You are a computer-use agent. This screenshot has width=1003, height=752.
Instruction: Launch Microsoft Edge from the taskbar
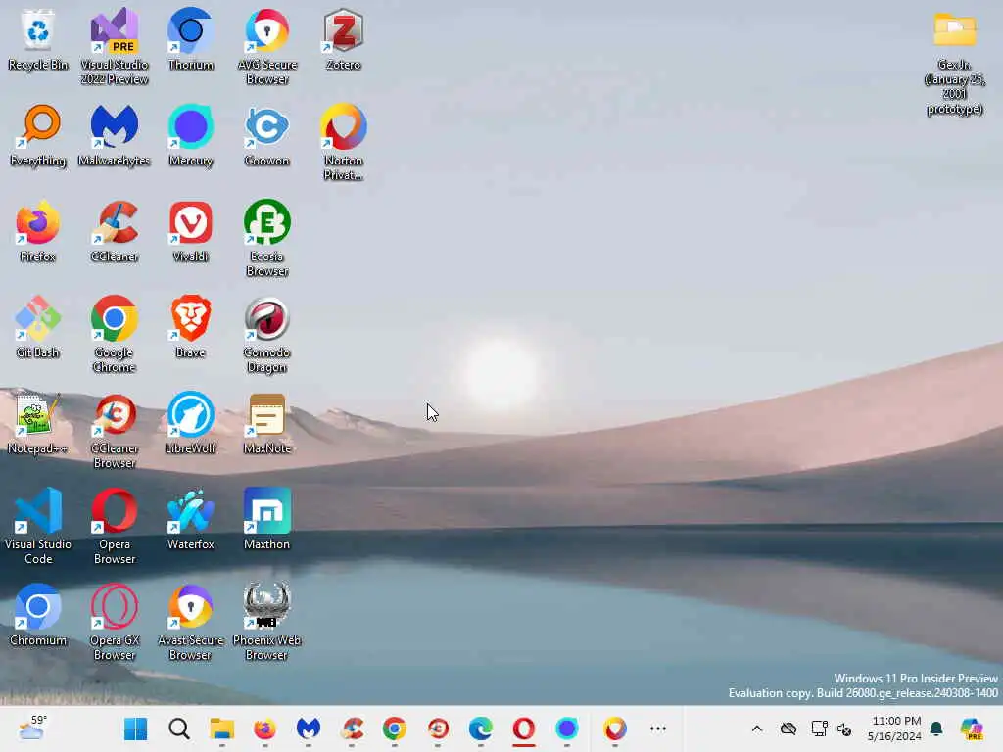pos(481,728)
